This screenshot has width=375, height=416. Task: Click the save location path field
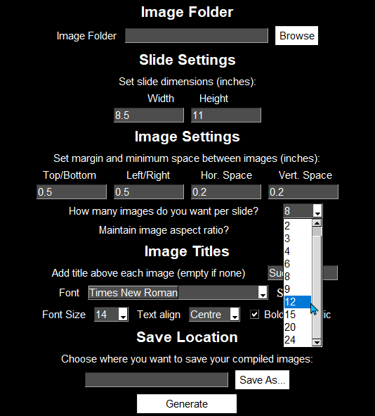(157, 379)
